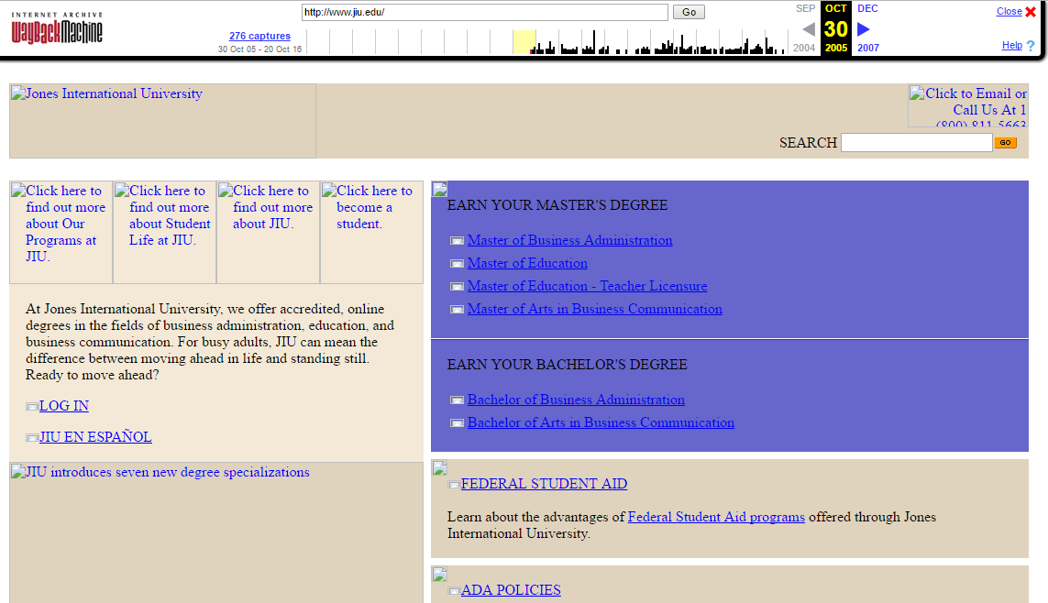Open the Student Life at JIU image link

pyautogui.click(x=164, y=232)
